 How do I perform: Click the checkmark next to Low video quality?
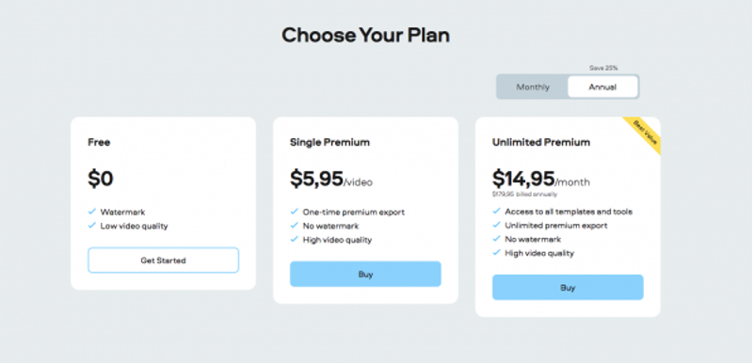click(92, 226)
